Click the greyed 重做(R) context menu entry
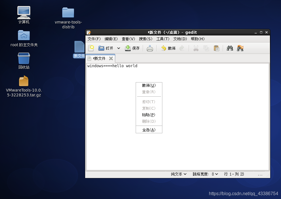This screenshot has height=199, width=281. pos(149,92)
